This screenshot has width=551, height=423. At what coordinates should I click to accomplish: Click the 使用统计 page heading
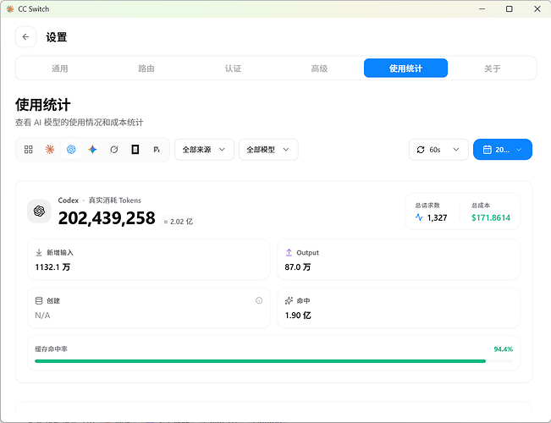coord(43,105)
